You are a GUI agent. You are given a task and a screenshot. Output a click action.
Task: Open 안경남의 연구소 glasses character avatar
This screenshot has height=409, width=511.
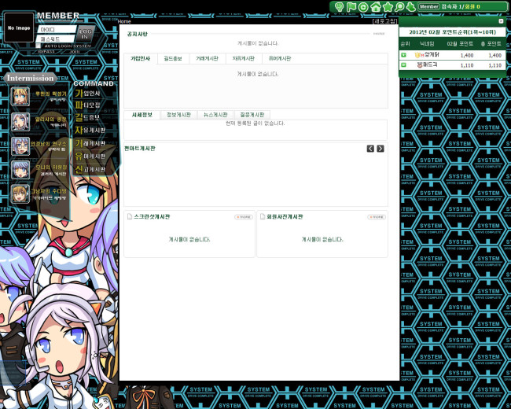(20, 146)
